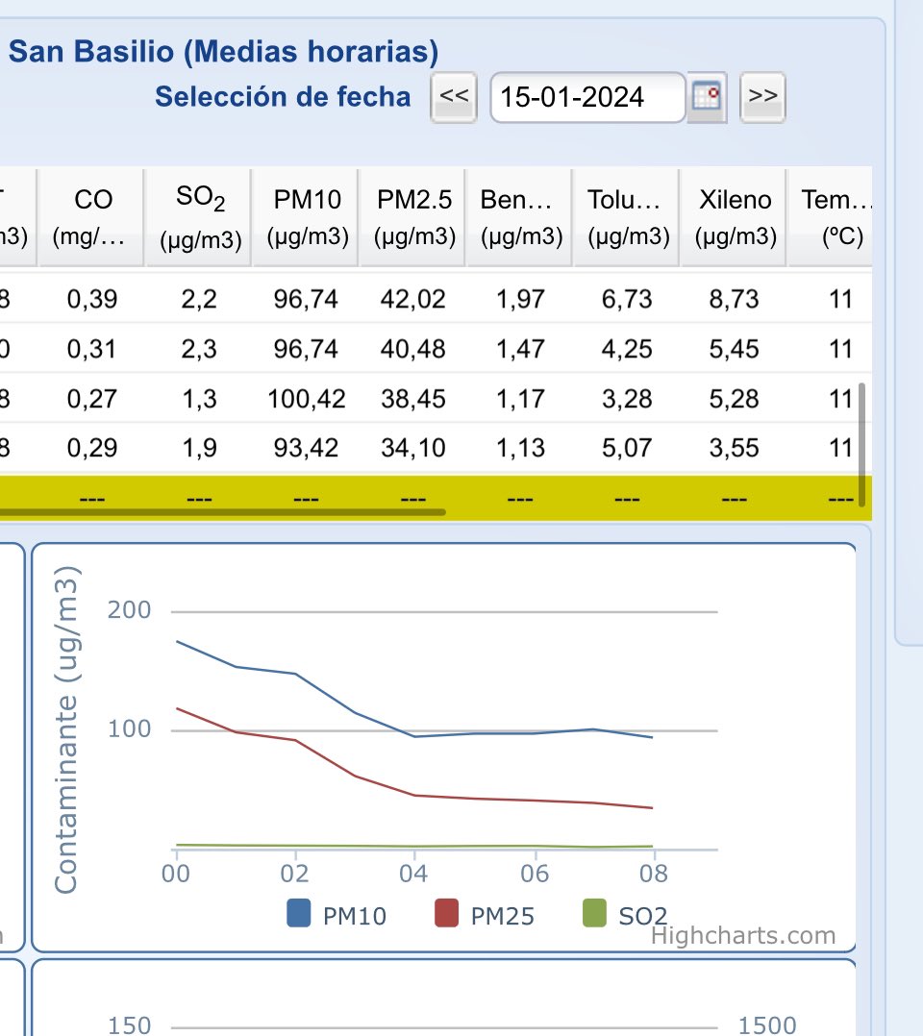The width and height of the screenshot is (923, 1036).
Task: Click the 08 hour label on chart axis
Action: point(653,874)
